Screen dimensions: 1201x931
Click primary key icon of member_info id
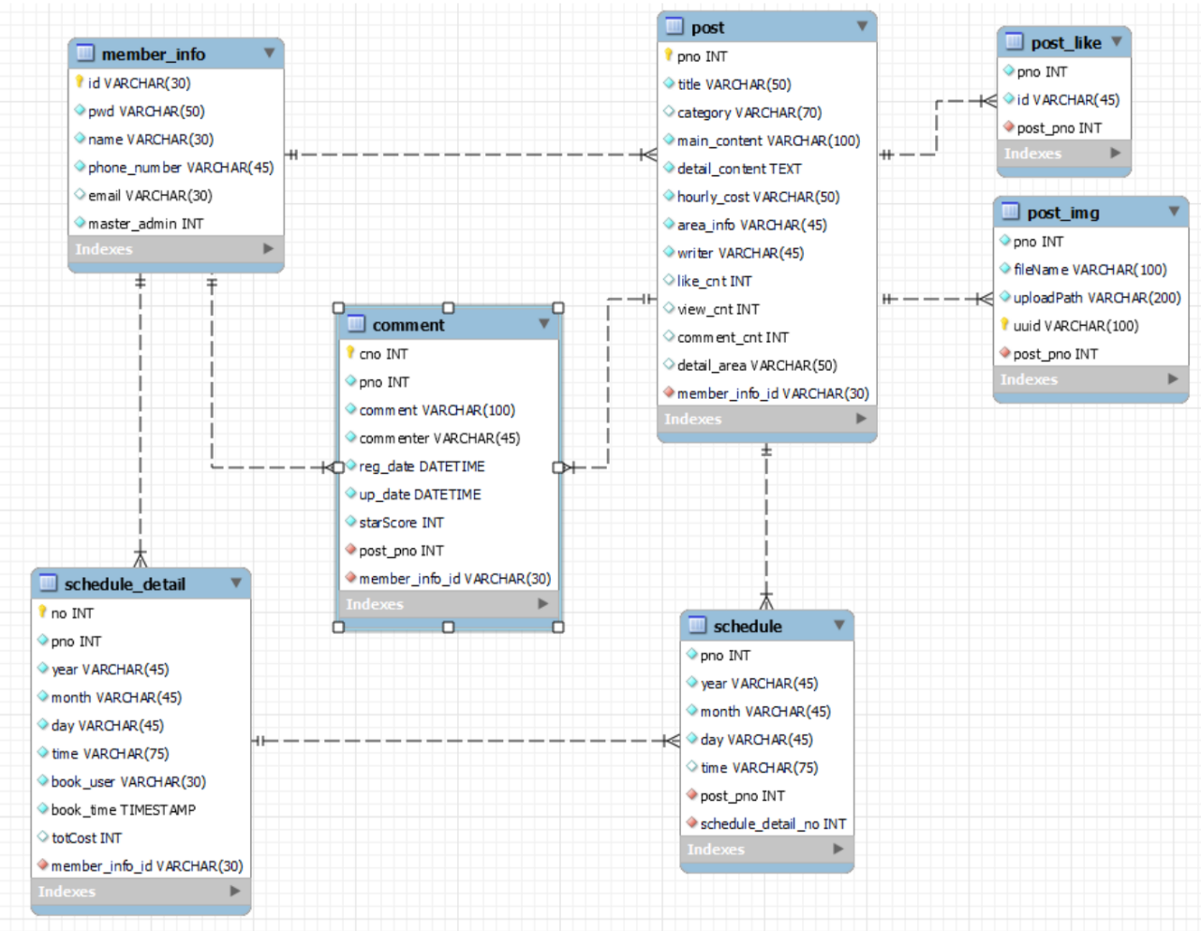click(x=80, y=82)
